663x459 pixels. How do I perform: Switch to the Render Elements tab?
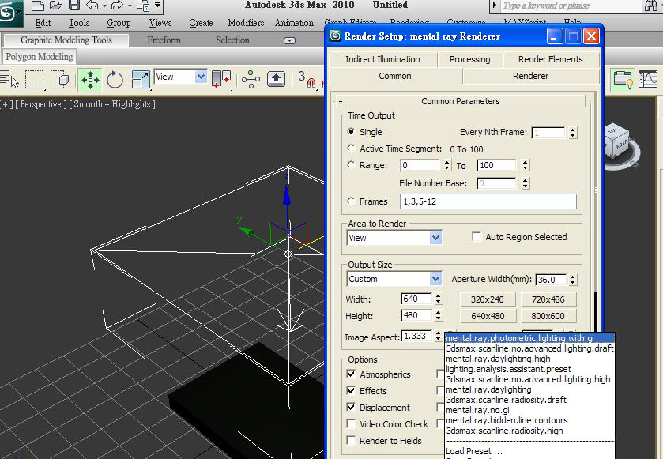coord(551,59)
